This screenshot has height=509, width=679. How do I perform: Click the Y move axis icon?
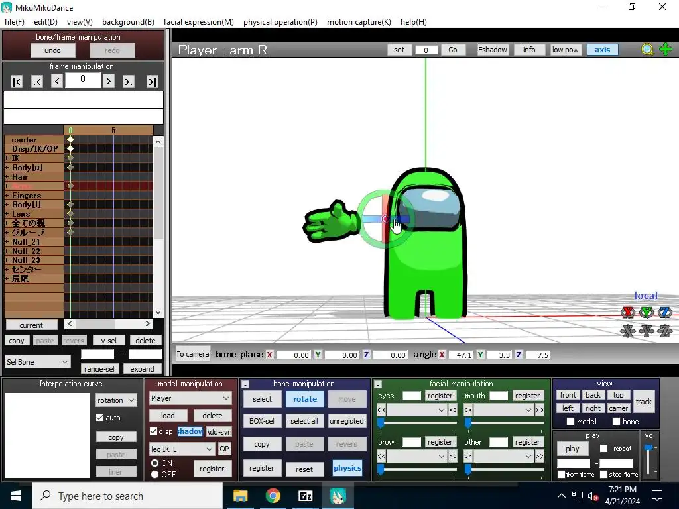(x=647, y=331)
